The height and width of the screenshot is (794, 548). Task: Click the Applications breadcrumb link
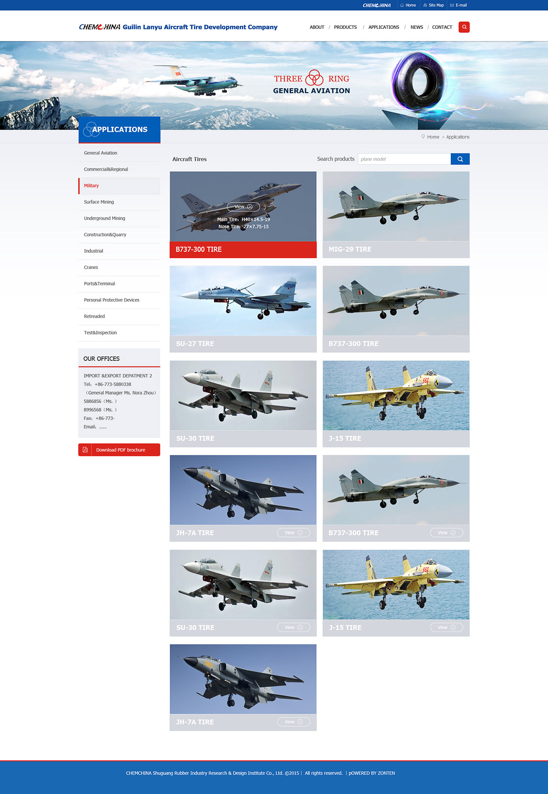click(x=458, y=137)
